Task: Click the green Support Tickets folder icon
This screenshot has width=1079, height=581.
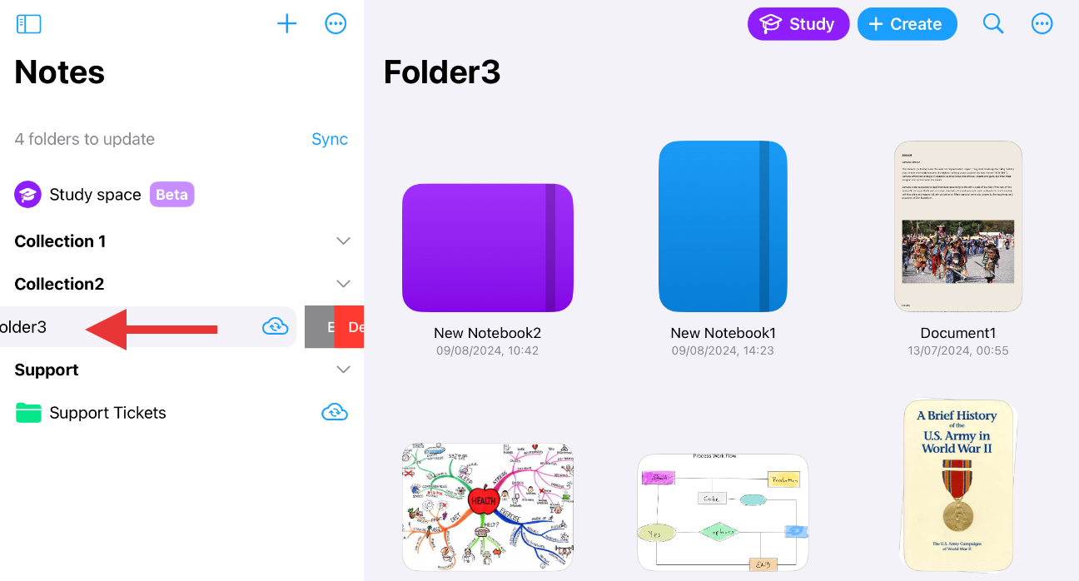Action: tap(28, 413)
